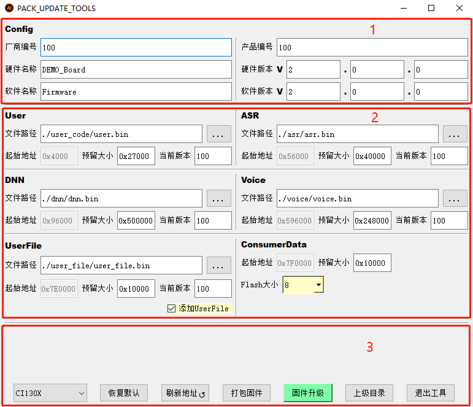Browse for the UserFile bin file
Viewport: 473px width, 407px height.
[219, 266]
